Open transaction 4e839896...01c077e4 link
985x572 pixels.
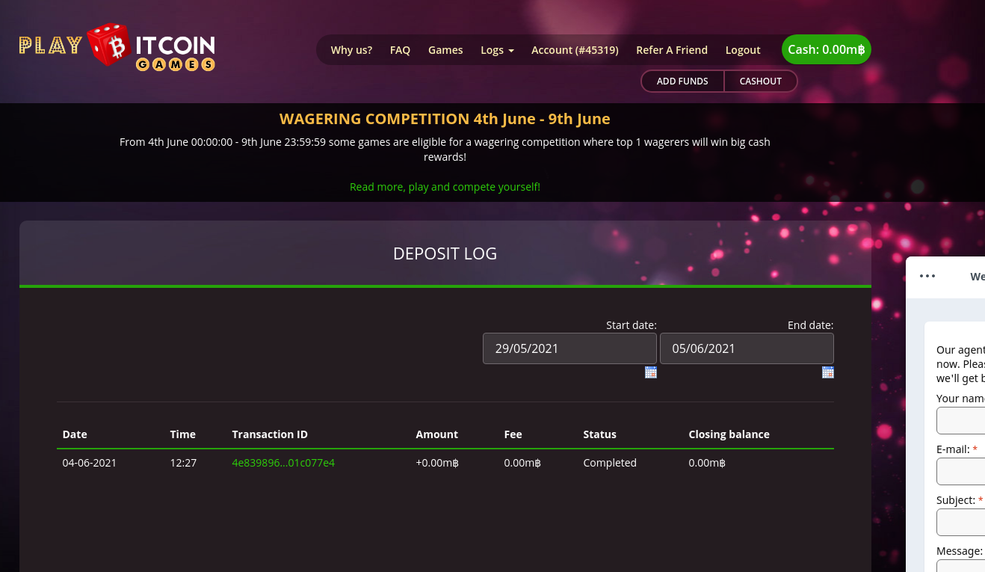coord(283,463)
